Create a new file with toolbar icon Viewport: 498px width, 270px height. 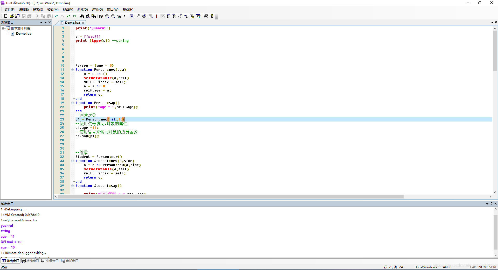point(6,16)
